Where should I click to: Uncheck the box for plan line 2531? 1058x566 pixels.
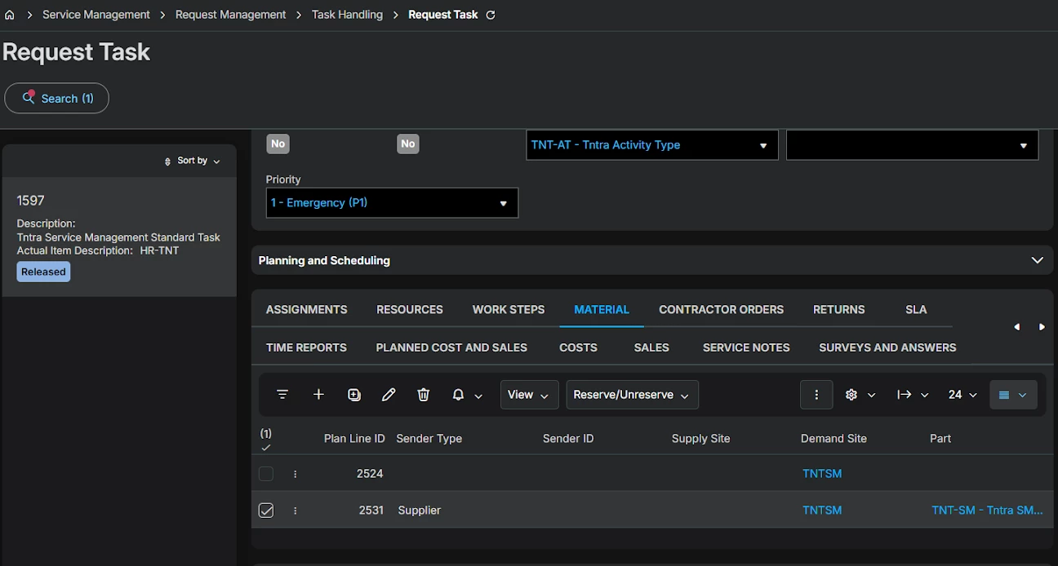coord(266,511)
